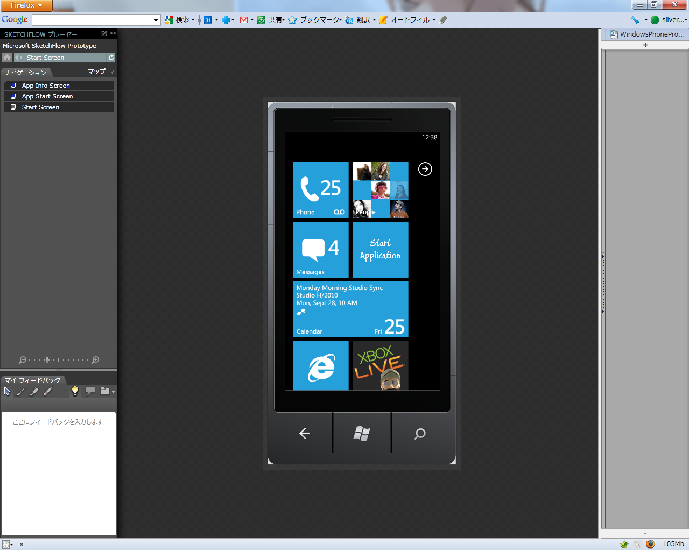Select the highlighter tool
Viewport: 689px width, 551px height.
pos(34,392)
